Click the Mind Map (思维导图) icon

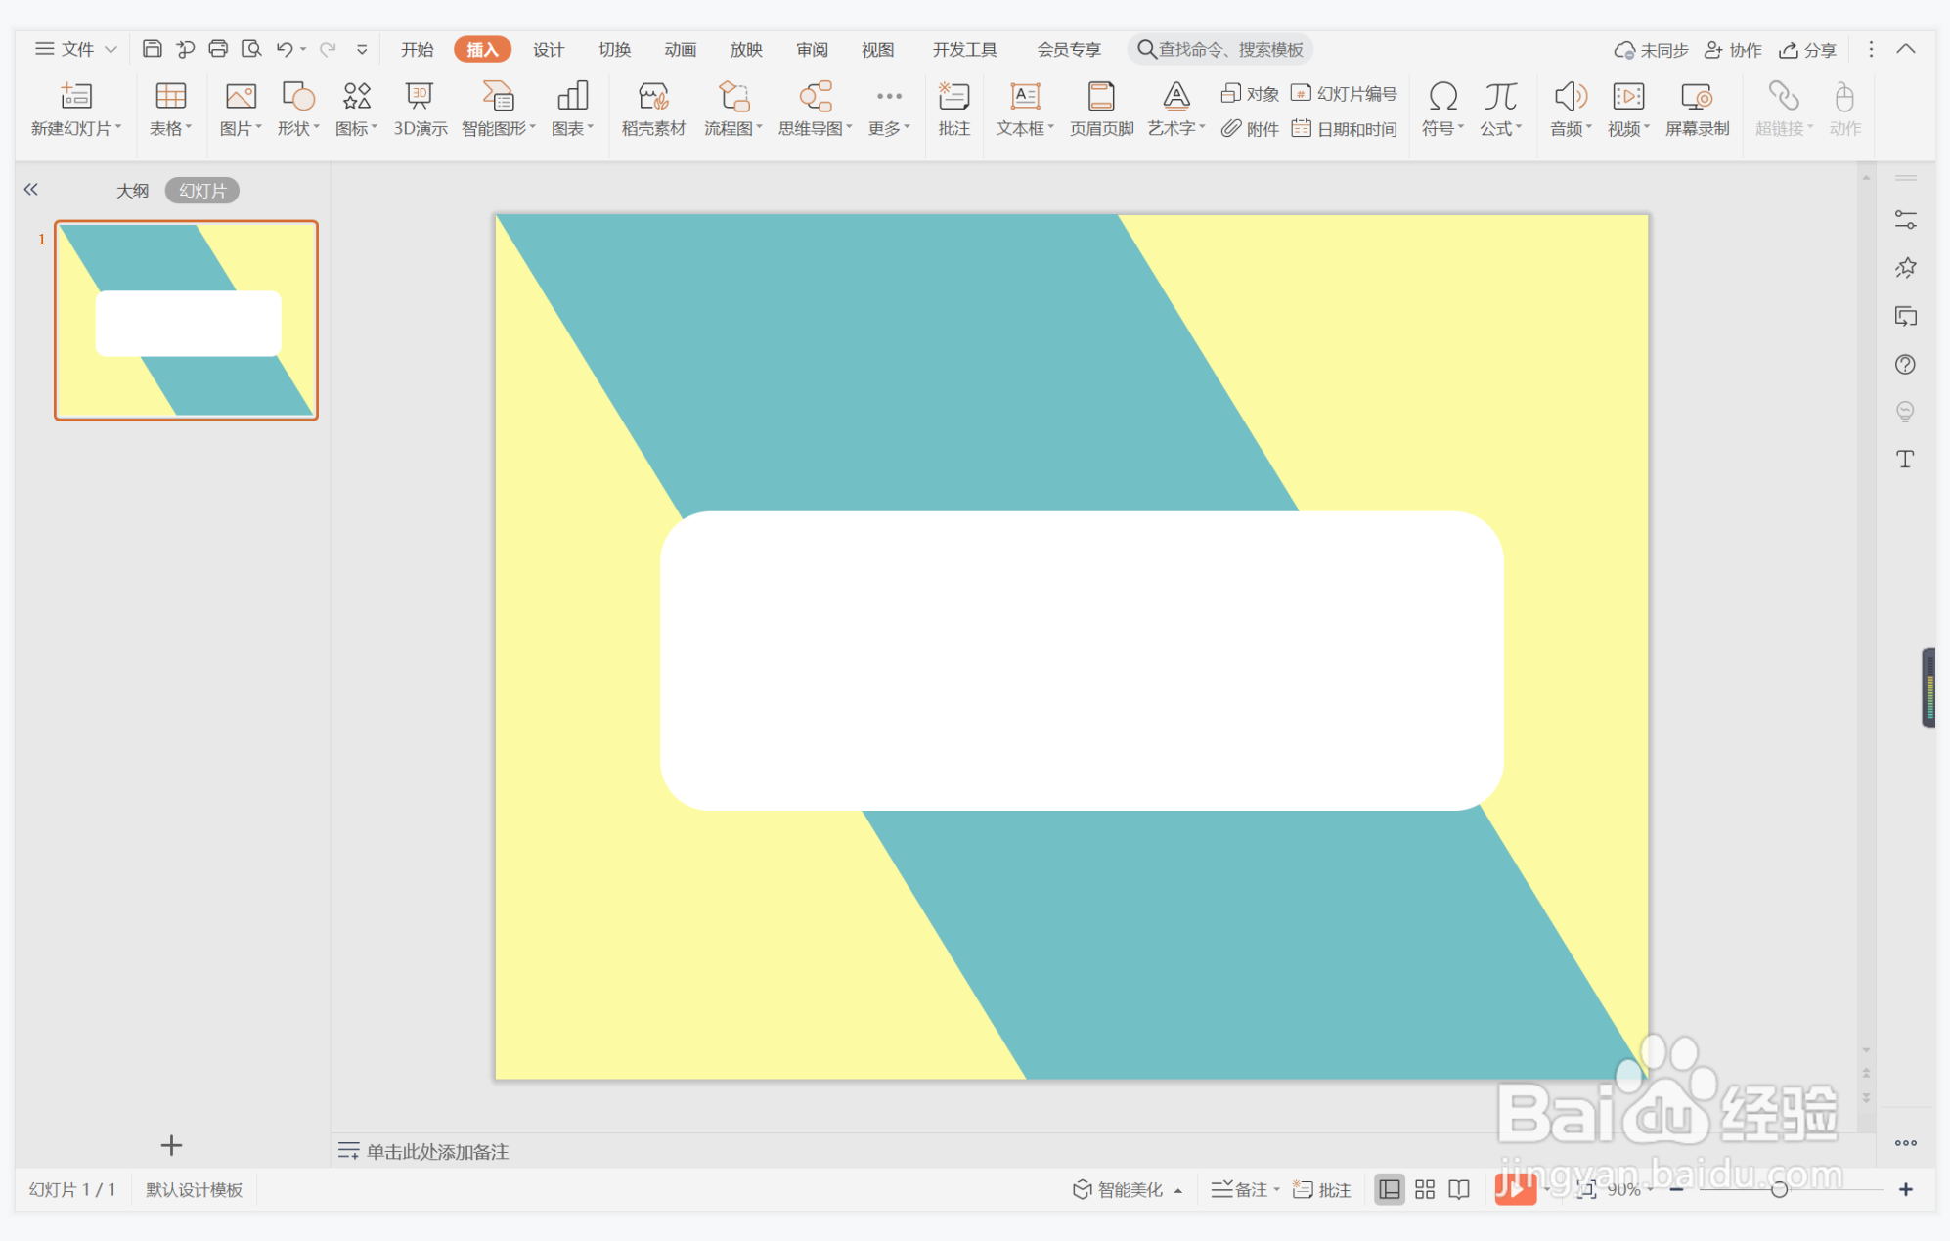click(x=816, y=97)
